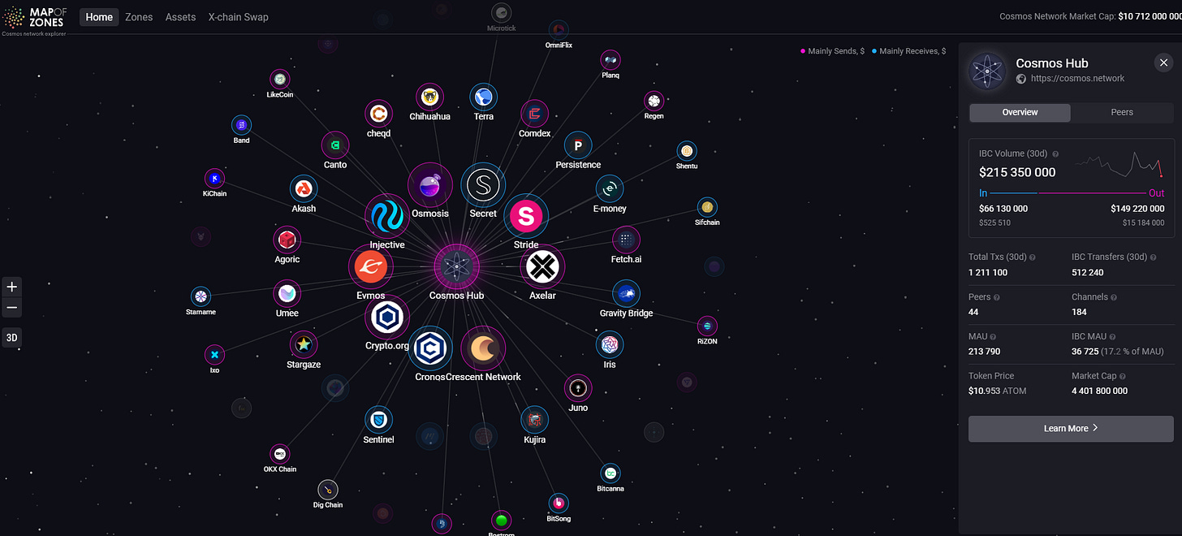
Task: Click the Persistence zone icon
Action: point(578,146)
